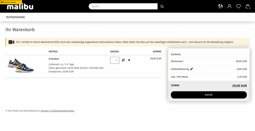This screenshot has width=255, height=131.
Task: Proceed with the KASSE button
Action: click(x=209, y=95)
